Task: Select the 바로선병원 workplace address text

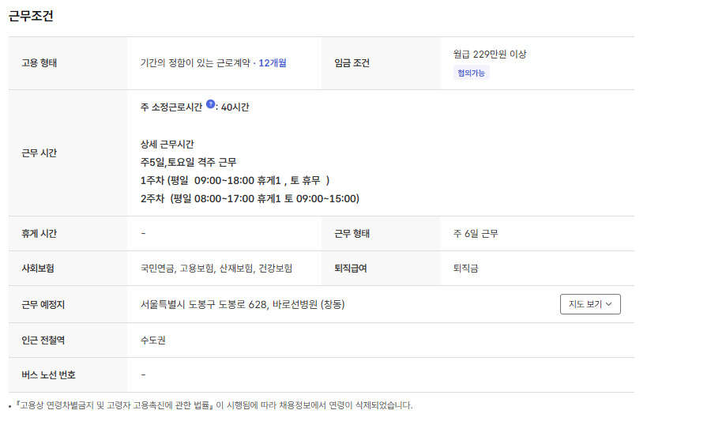Action: (242, 304)
